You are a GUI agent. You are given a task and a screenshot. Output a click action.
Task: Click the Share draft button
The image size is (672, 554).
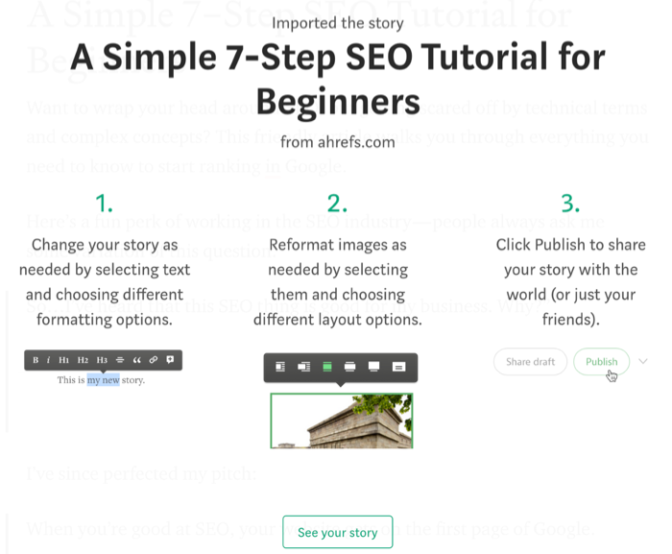click(x=531, y=362)
